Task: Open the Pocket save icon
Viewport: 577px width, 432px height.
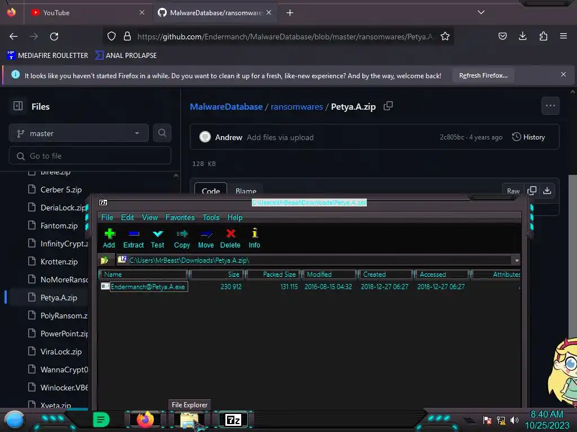Action: point(502,36)
